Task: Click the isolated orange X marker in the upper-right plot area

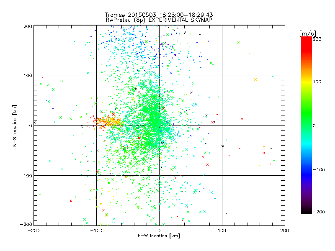Action: coord(255,79)
